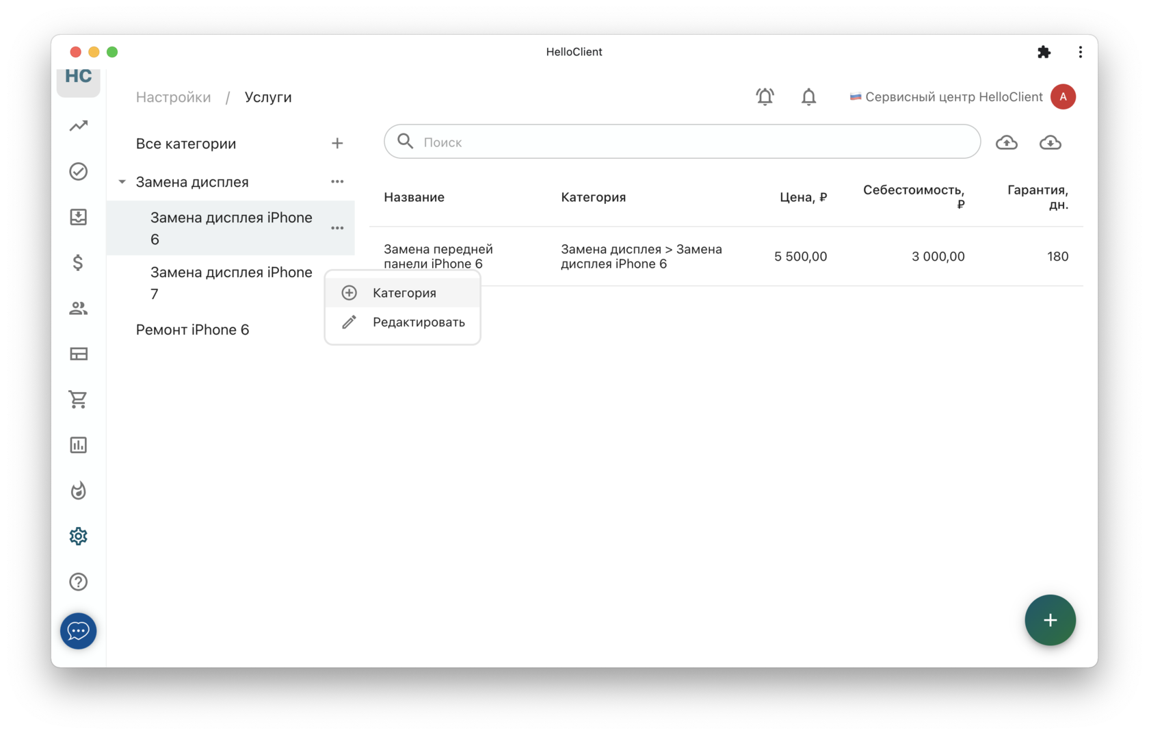Image resolution: width=1149 pixels, height=735 pixels.
Task: Click the category path cell in row
Action: point(642,257)
